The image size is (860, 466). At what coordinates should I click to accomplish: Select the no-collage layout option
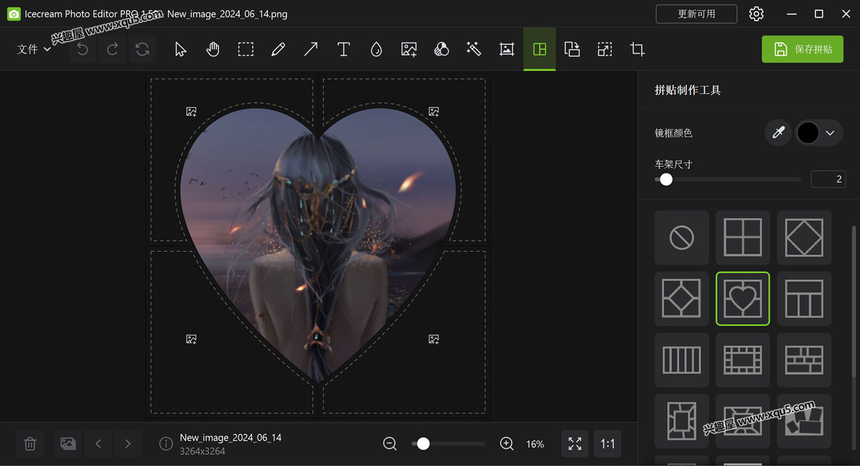point(682,237)
